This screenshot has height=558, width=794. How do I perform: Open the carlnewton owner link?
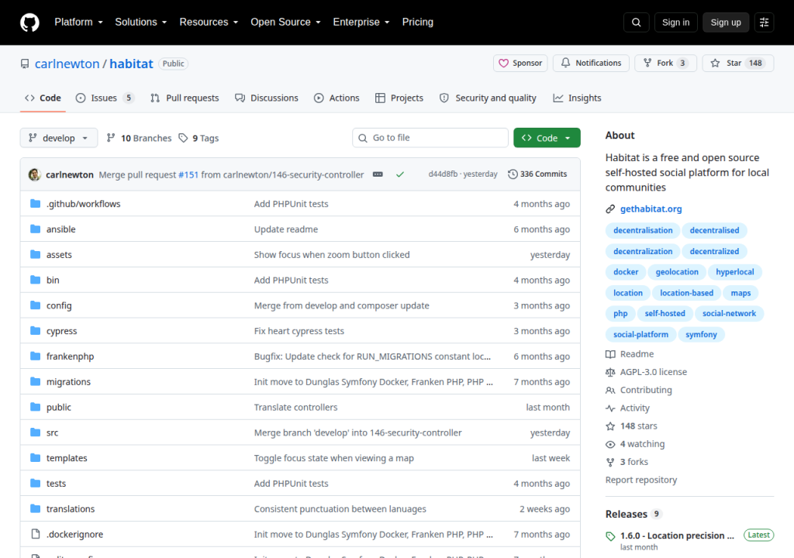click(67, 64)
